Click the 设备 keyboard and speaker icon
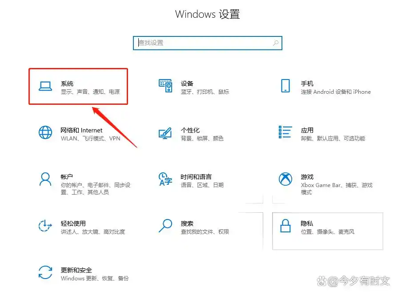The width and height of the screenshot is (398, 295). (x=165, y=86)
